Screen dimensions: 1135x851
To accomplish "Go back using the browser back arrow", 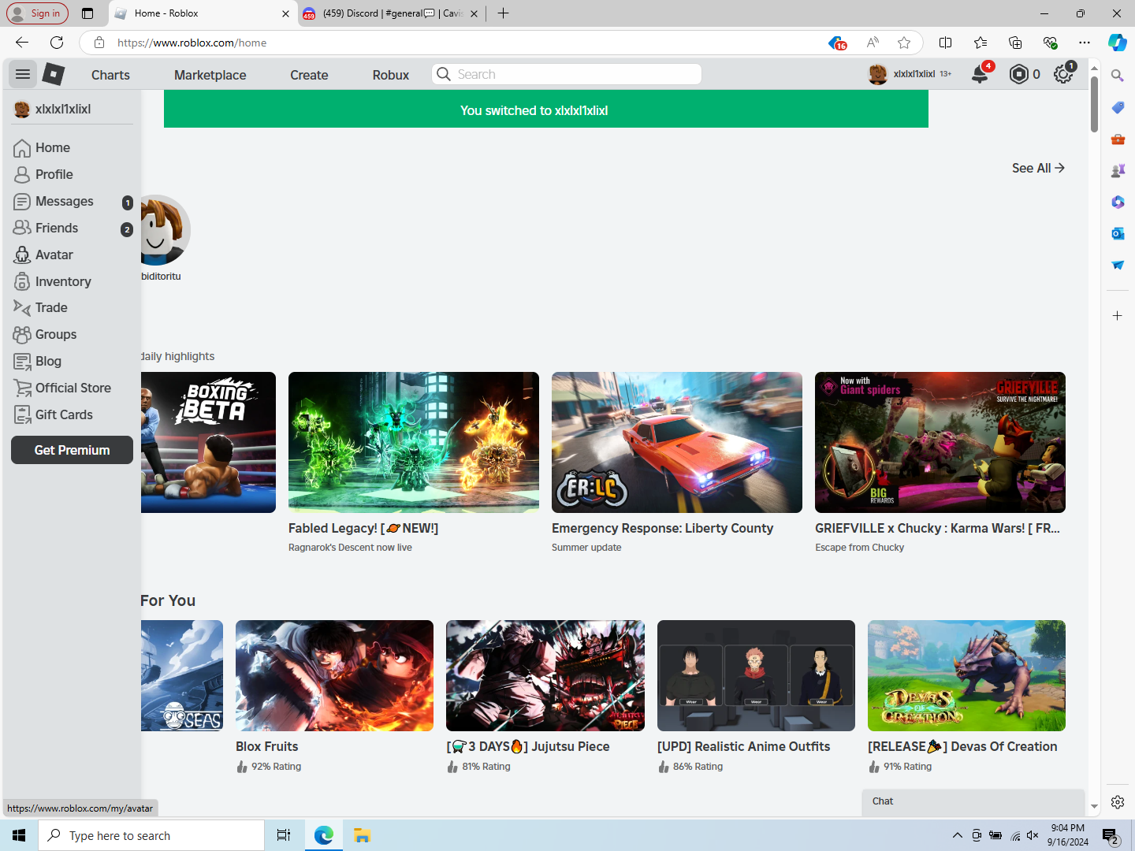I will tap(22, 43).
